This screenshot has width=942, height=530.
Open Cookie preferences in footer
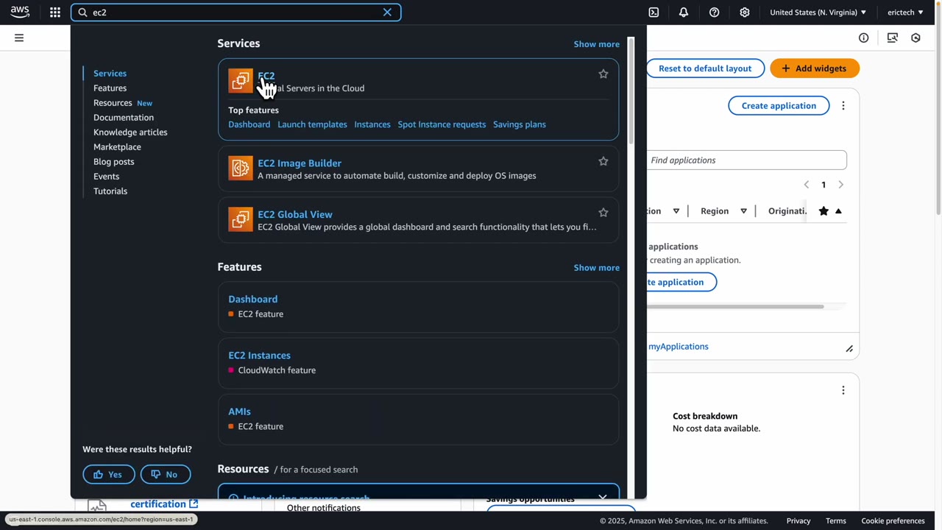coord(893,521)
